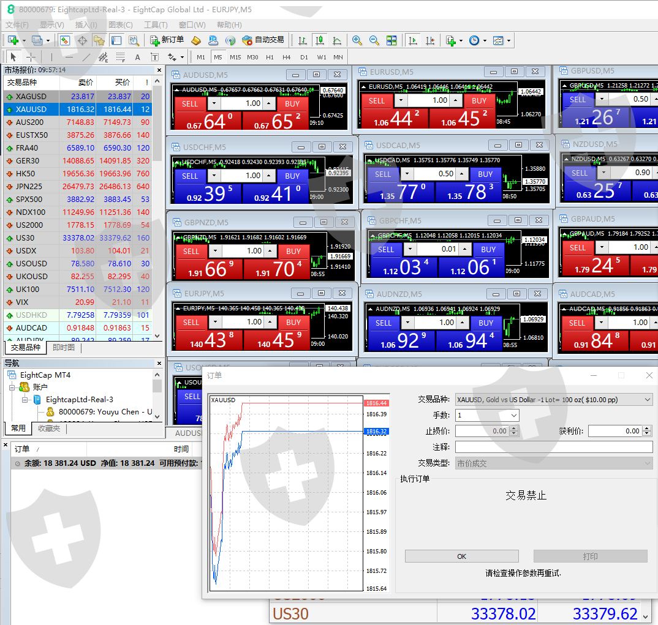Expand the lot size dropdown in order dialog

514,416
